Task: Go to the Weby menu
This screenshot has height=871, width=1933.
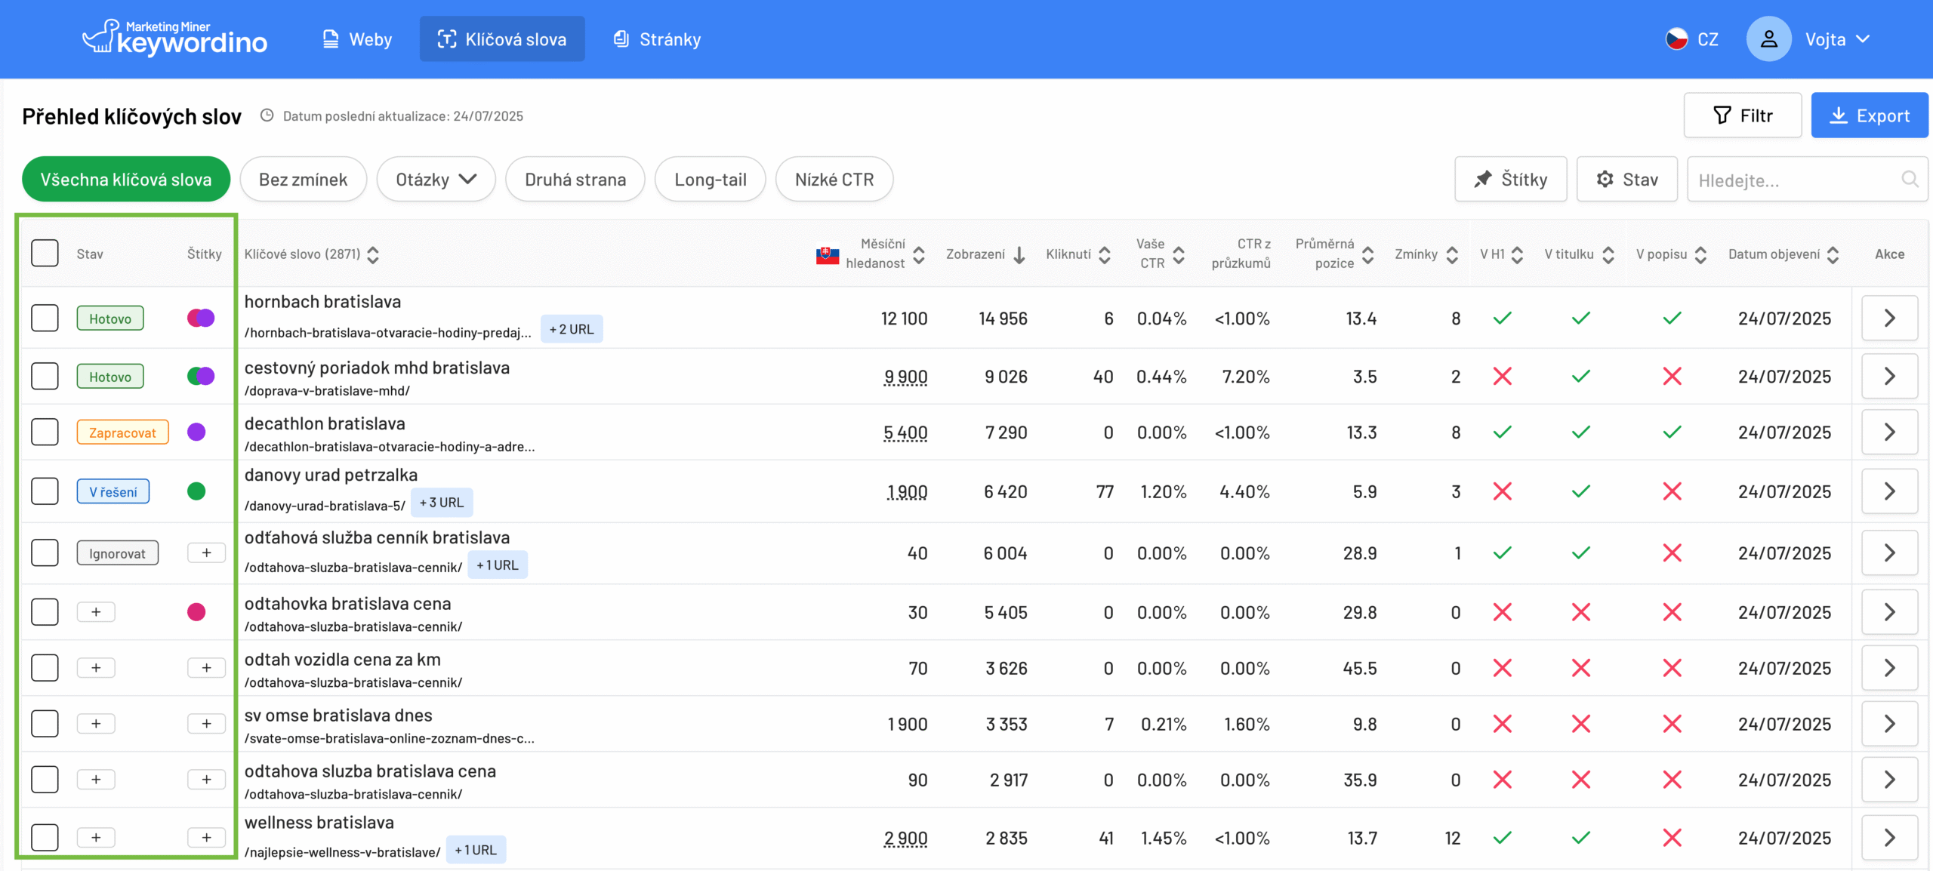Action: [357, 39]
